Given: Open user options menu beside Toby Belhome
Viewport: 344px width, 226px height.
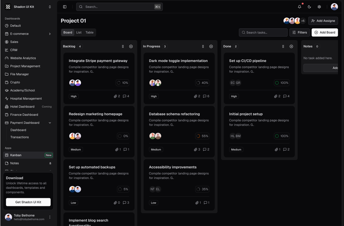Looking at the screenshot, I should [50, 217].
